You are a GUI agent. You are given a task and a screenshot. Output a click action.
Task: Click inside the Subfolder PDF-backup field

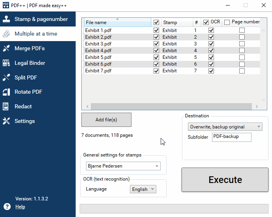tap(232, 137)
